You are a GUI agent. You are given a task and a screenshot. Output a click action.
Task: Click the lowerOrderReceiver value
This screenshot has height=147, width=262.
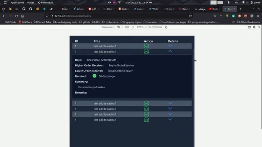tap(120, 71)
